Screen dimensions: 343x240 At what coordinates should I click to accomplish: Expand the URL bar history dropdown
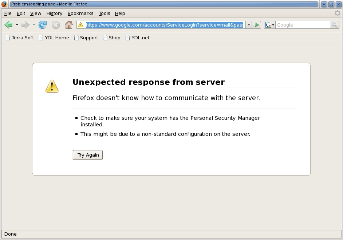coord(249,25)
